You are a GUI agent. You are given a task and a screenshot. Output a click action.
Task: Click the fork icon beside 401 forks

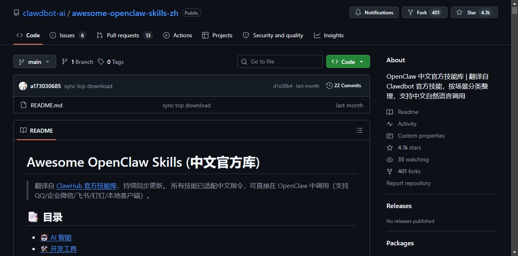390,171
